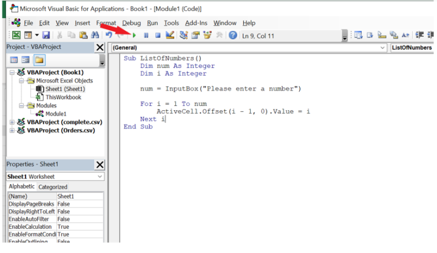The width and height of the screenshot is (437, 253).
Task: Open the Window menu
Action: tap(225, 23)
